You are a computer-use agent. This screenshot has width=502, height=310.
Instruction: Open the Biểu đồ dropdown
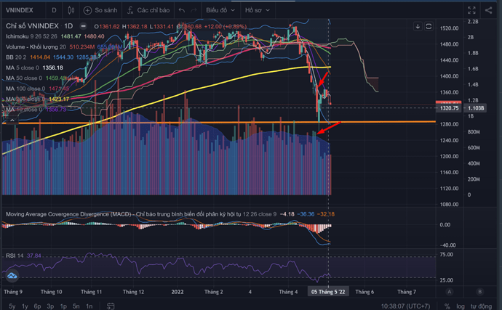coord(220,10)
